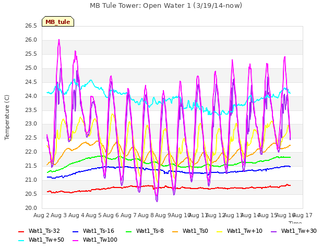Click the cyan Wat1_Tw+50 legend swatch
The width and height of the screenshot is (334, 250).
pyautogui.click(x=21, y=241)
